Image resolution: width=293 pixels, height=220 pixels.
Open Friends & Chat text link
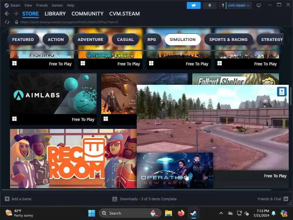point(269,199)
